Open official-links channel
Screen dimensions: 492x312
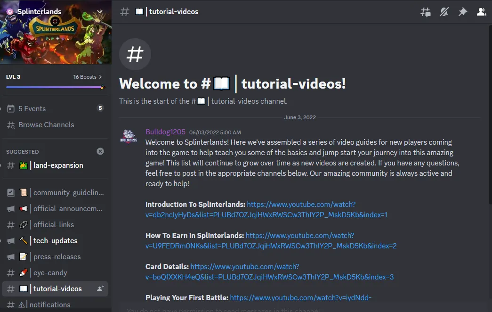point(56,225)
